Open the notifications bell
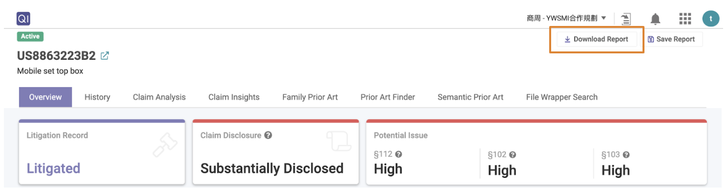 655,19
